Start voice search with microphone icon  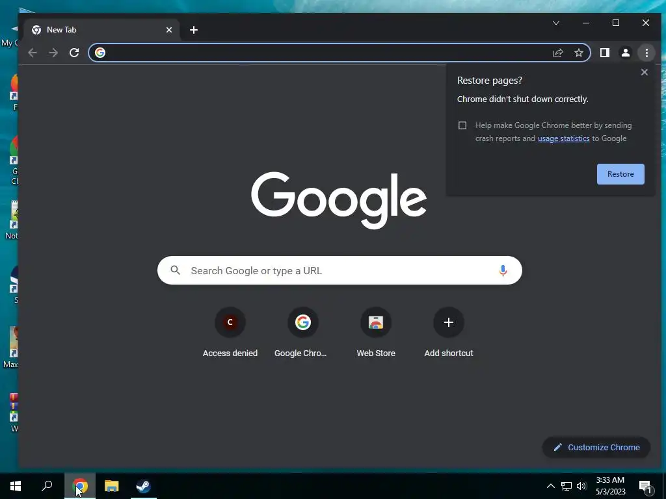pos(503,270)
